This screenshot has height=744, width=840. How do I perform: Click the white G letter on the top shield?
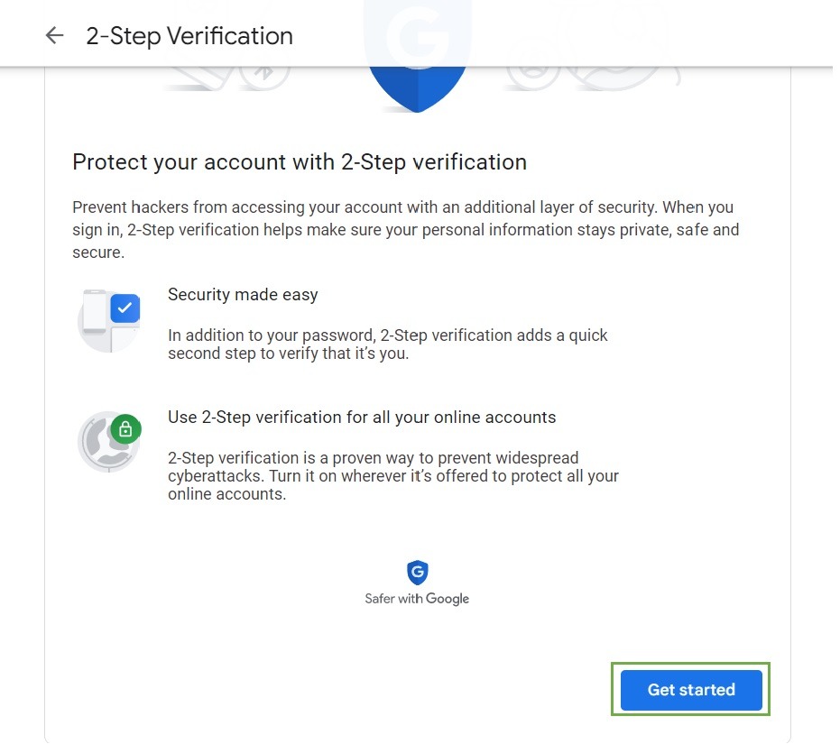click(417, 36)
